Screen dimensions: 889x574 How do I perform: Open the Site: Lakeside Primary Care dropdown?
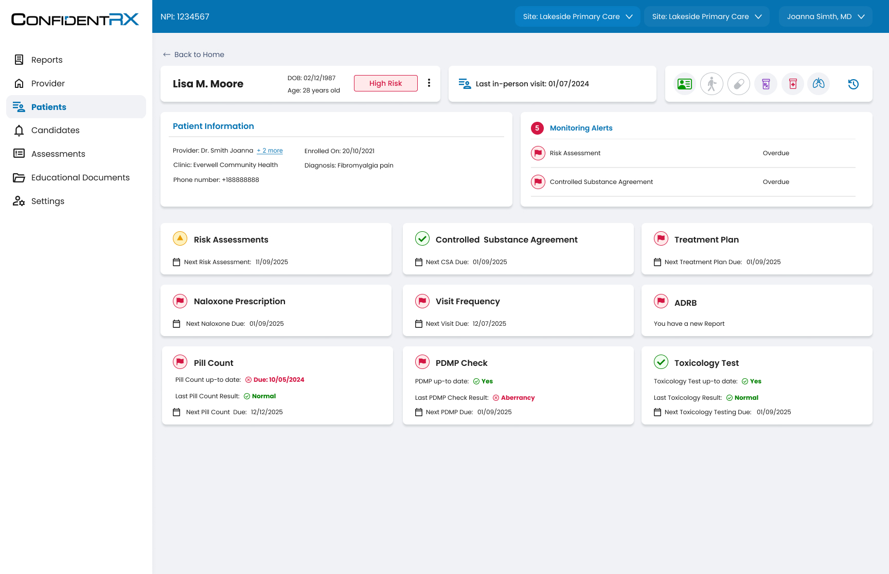577,16
